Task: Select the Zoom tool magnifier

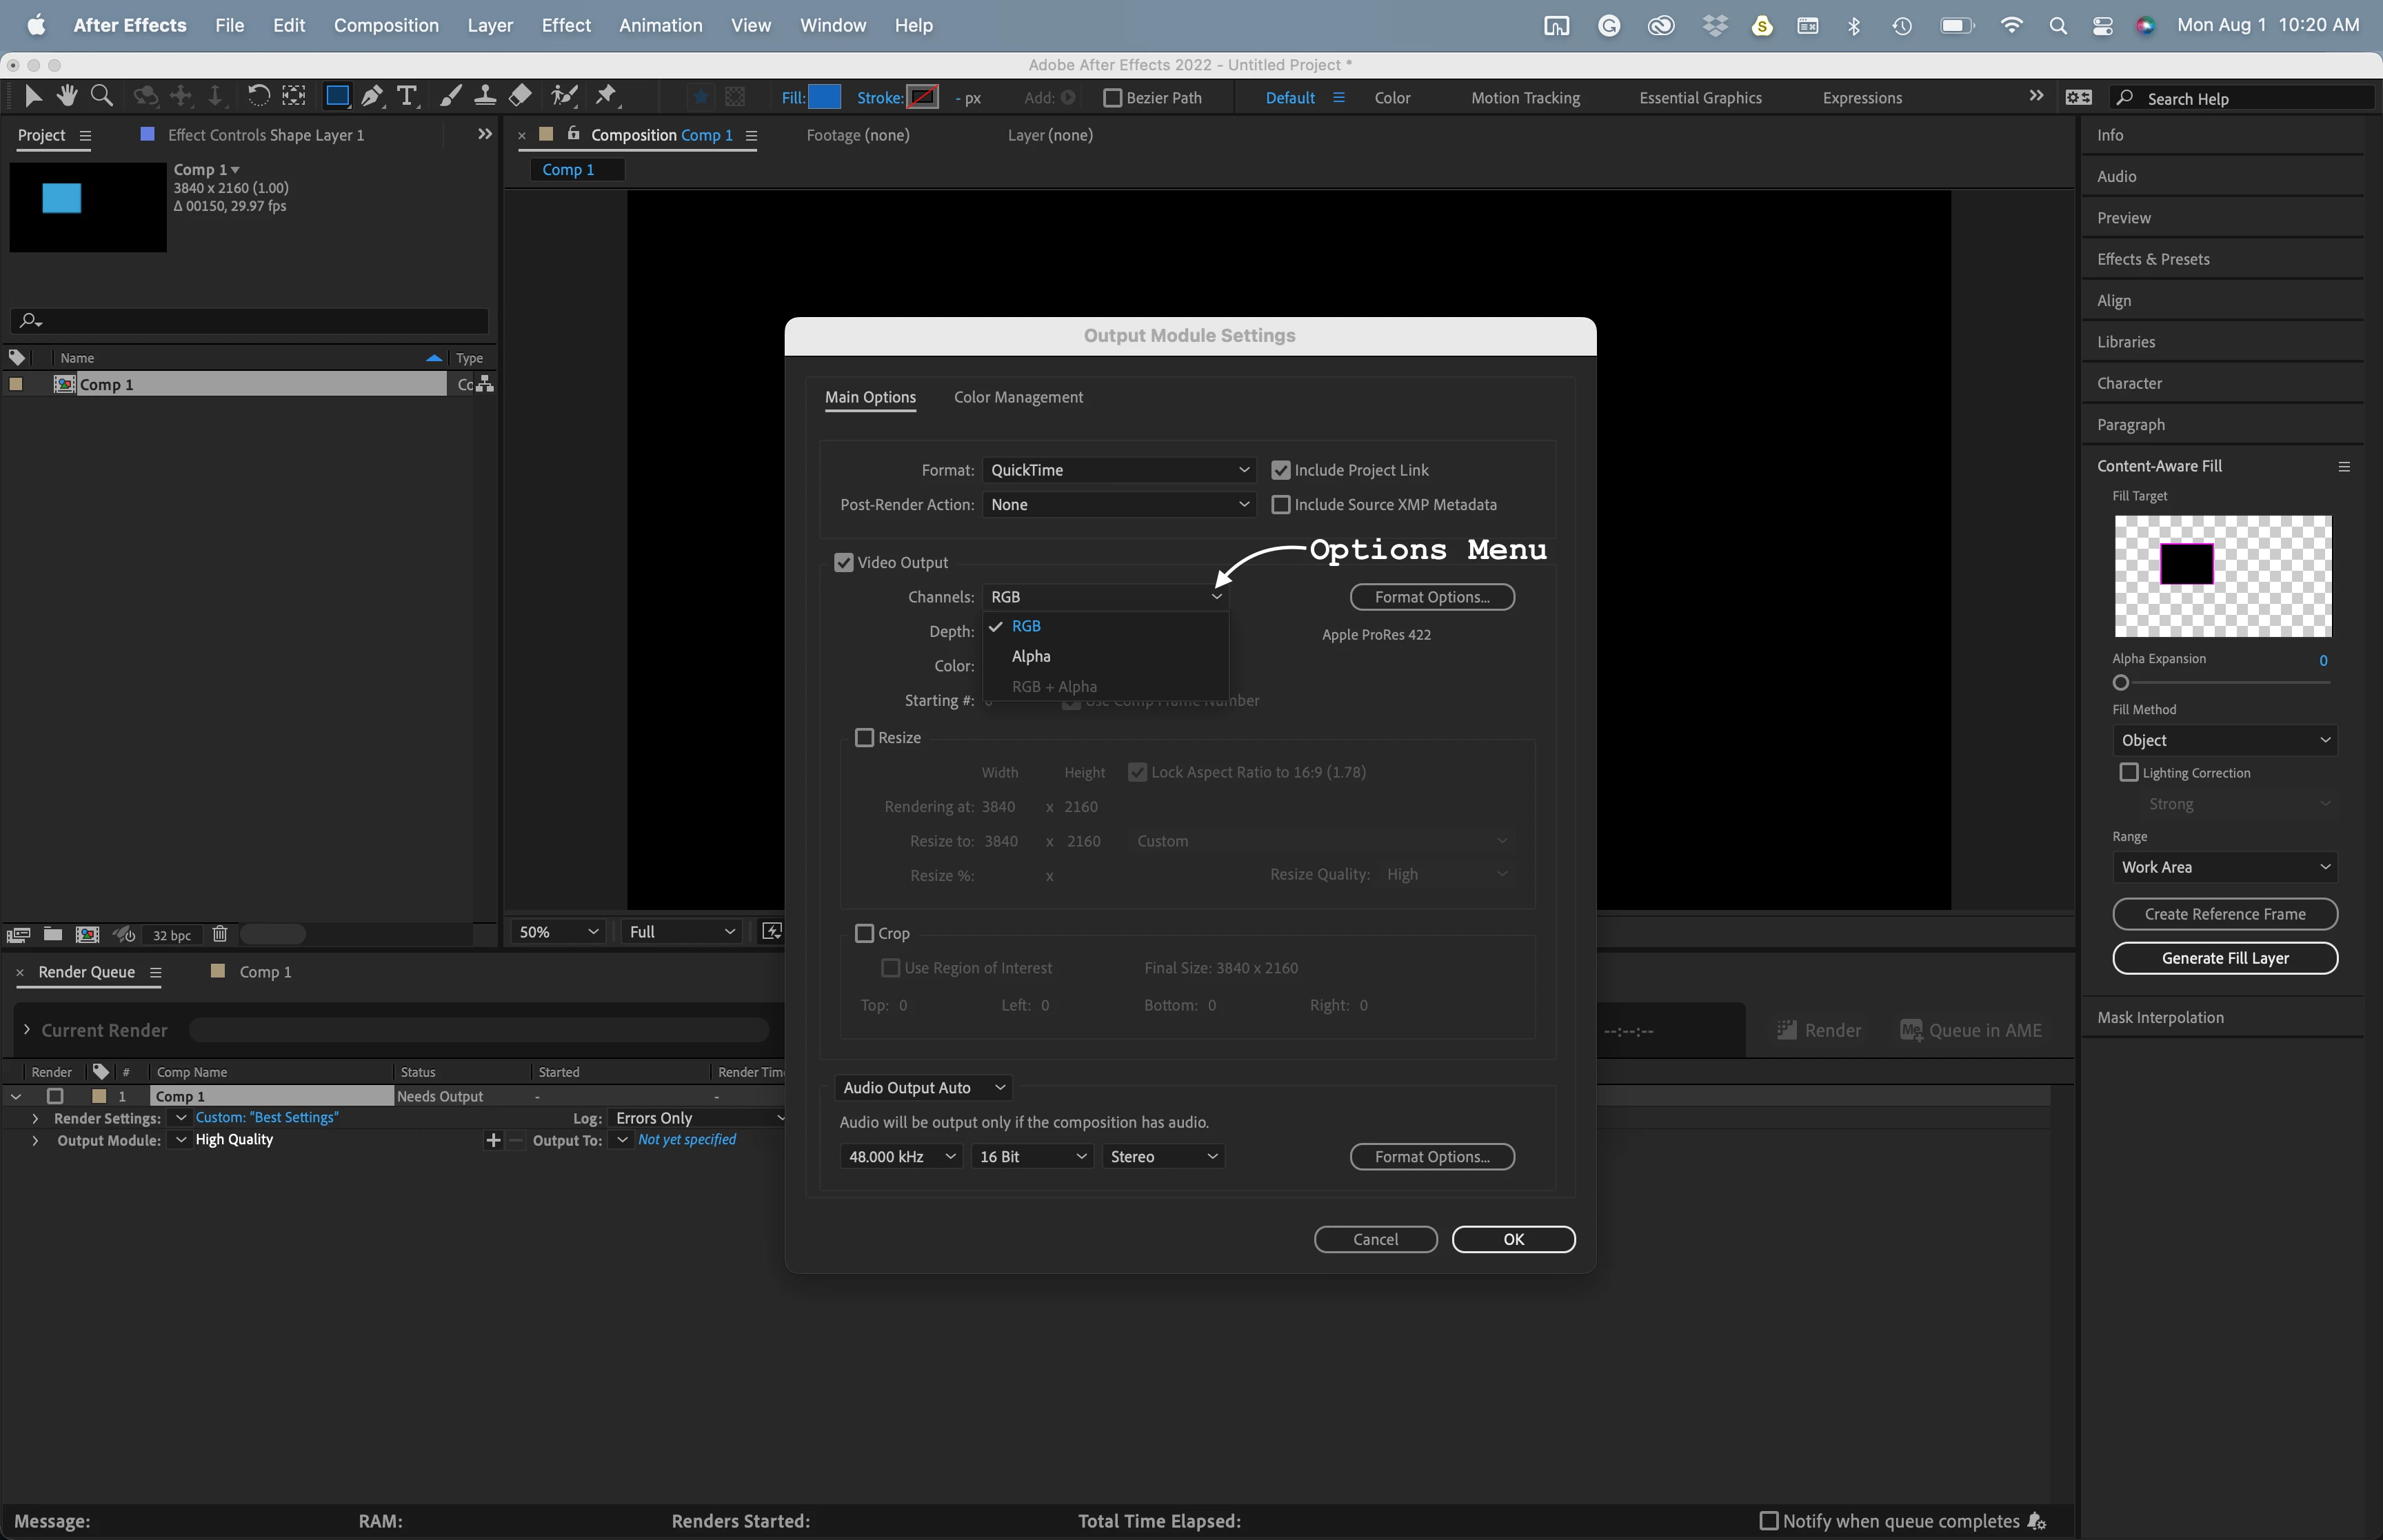Action: [101, 96]
